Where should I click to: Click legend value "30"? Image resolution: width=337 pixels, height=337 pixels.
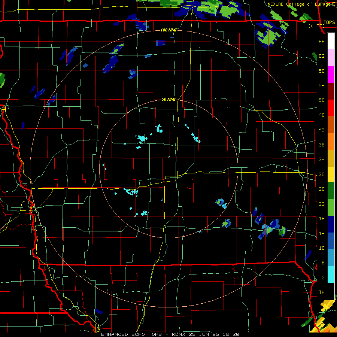point(322,174)
